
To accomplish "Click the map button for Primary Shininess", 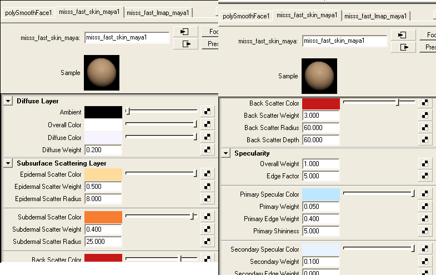I will point(425,231).
